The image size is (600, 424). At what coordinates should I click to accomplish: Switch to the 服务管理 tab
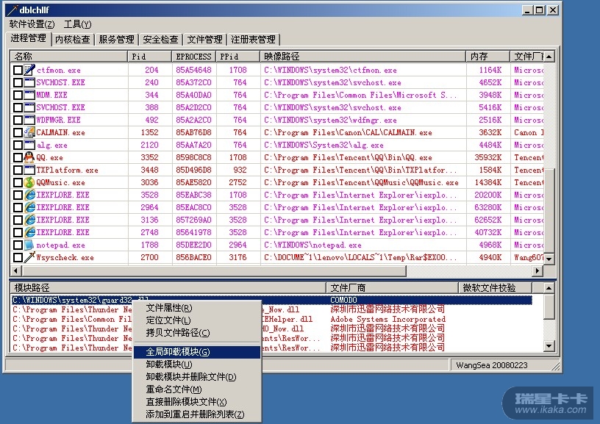[116, 40]
